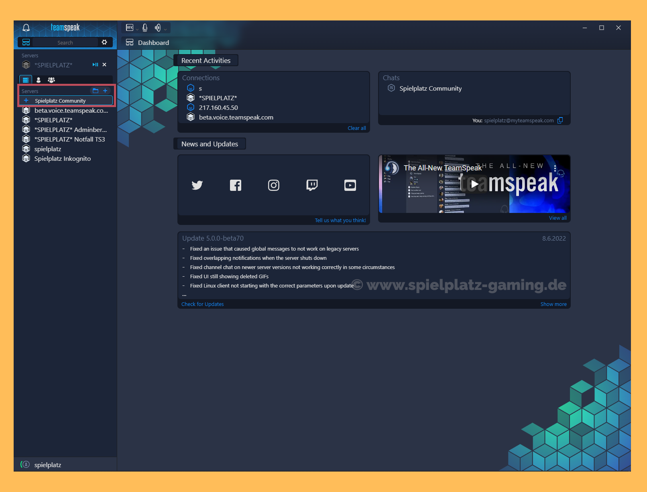
Task: Play the All-New TeamSpeak video
Action: (474, 184)
